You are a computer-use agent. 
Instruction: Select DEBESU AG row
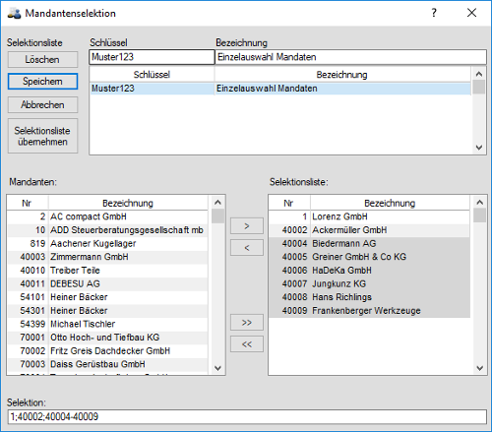107,283
